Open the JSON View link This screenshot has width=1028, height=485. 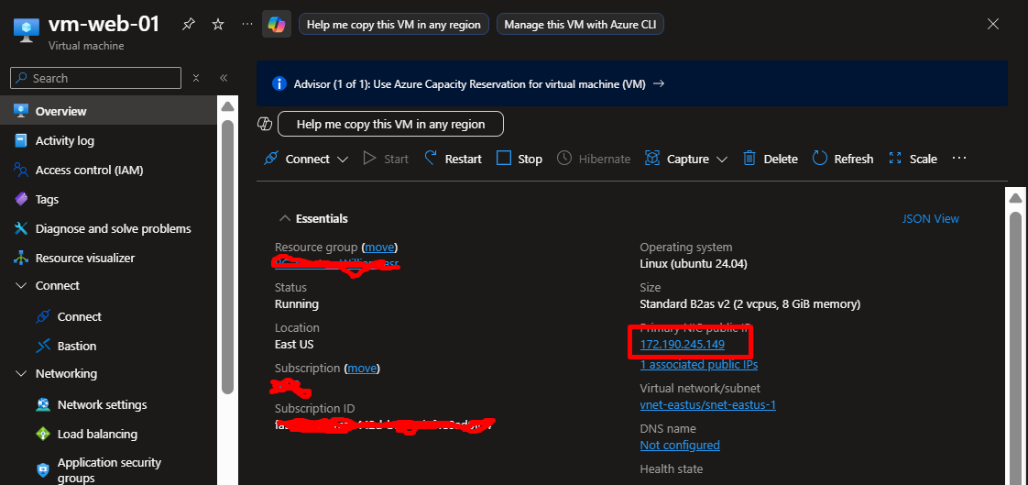tap(930, 218)
